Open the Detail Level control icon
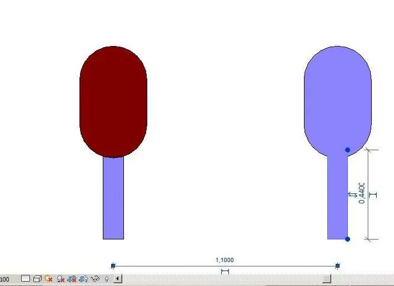394x286 pixels. 26,278
